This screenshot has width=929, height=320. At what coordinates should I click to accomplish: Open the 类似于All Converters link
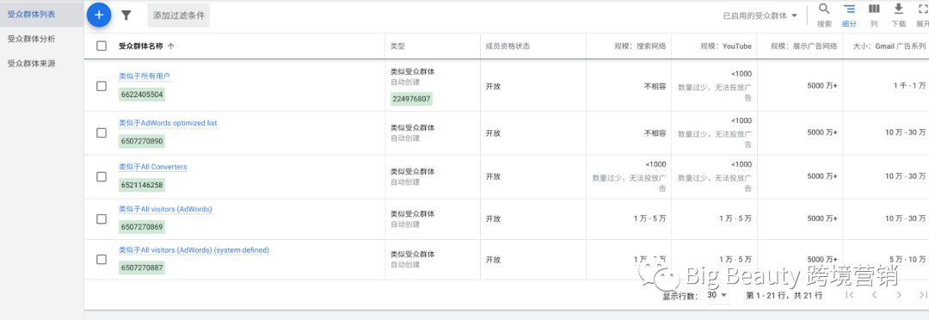(153, 167)
